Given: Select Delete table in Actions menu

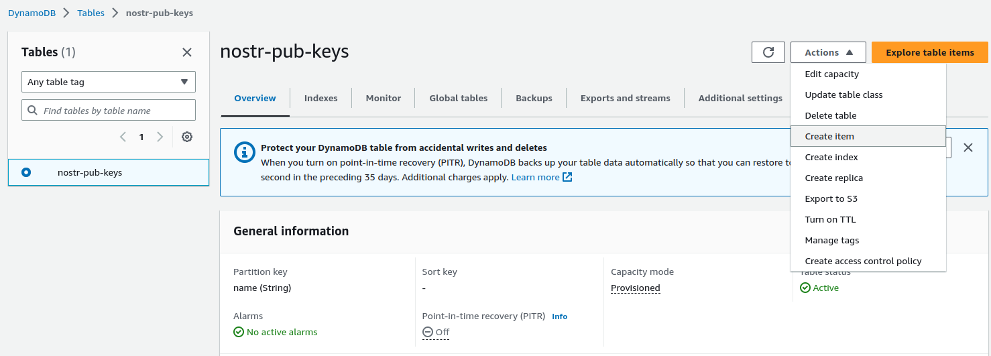Looking at the screenshot, I should click(x=868, y=115).
